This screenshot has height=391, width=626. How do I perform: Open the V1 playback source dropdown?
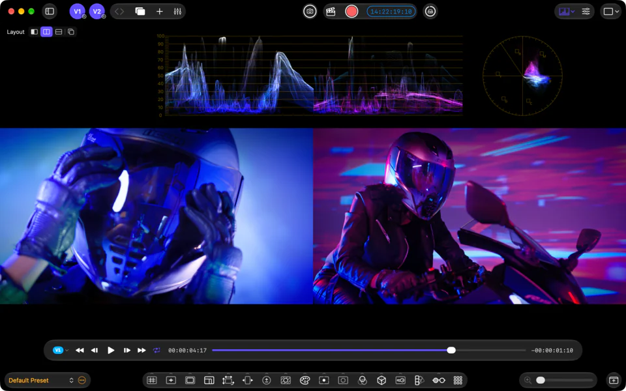[61, 351]
